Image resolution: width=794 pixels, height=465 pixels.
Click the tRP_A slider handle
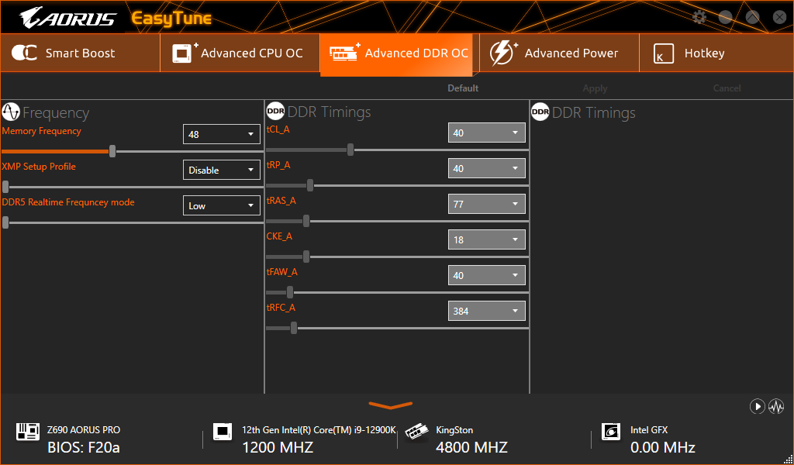coord(310,185)
